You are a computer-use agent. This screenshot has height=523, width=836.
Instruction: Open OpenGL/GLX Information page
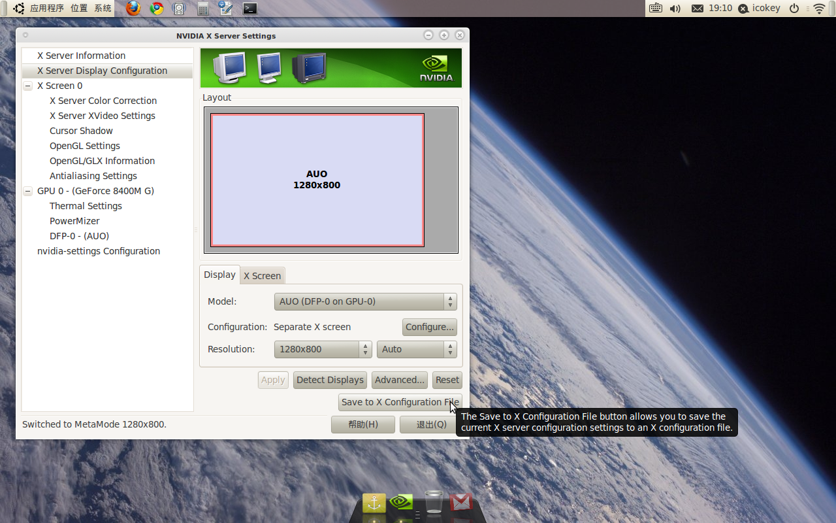click(102, 161)
